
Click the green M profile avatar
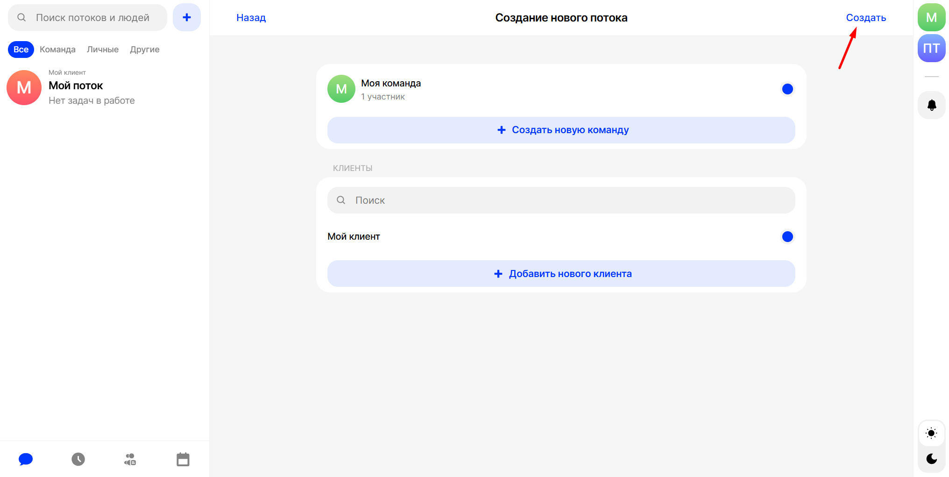(931, 18)
